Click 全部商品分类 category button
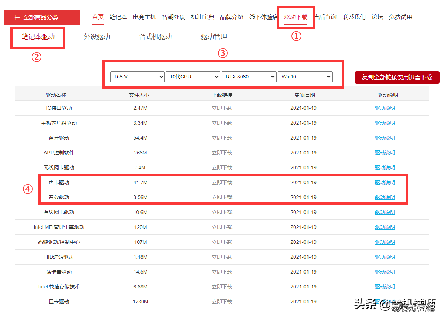Viewport: 445px width, 319px height. 42,17
